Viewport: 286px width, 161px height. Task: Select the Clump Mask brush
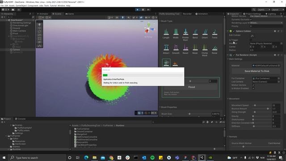pos(205,50)
